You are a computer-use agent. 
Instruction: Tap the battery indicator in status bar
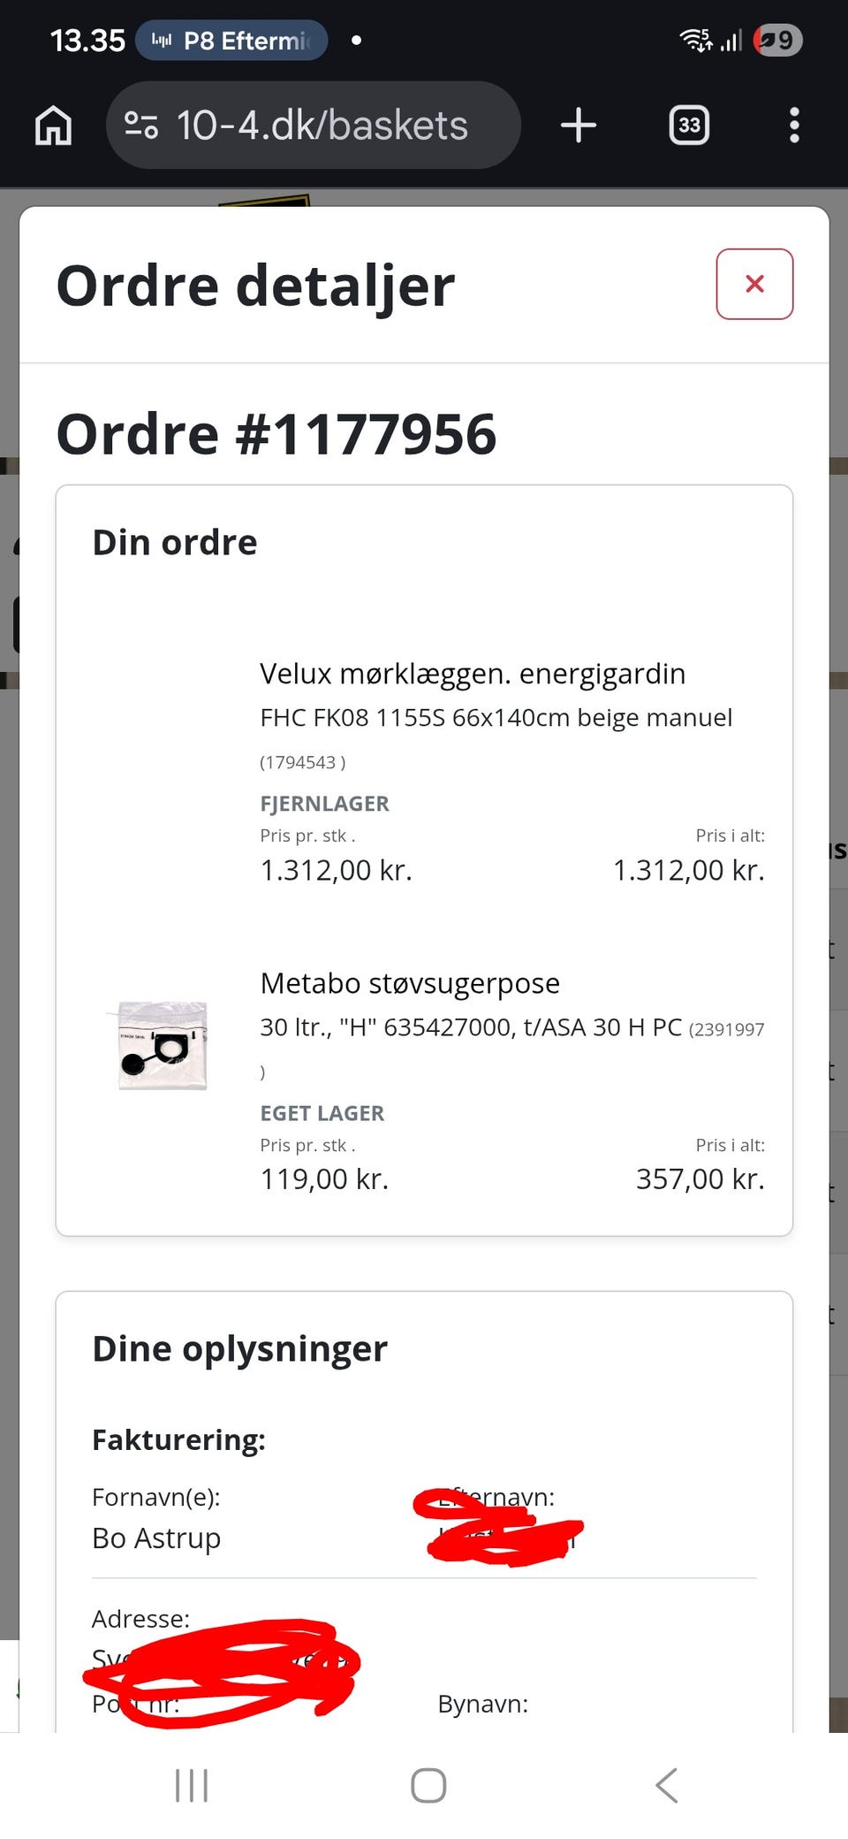pos(777,40)
